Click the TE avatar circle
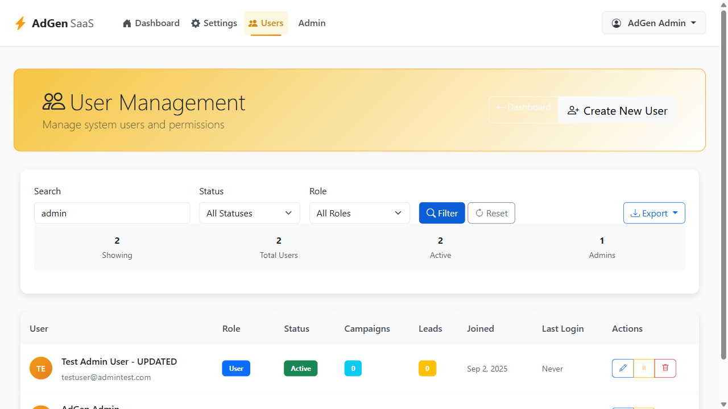Screen dimensions: 728x409 coord(41,369)
